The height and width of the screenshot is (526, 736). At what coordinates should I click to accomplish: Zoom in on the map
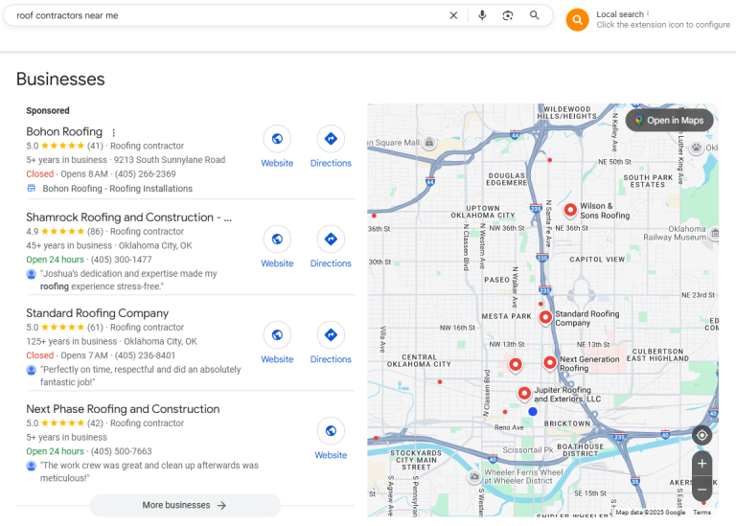coord(702,463)
